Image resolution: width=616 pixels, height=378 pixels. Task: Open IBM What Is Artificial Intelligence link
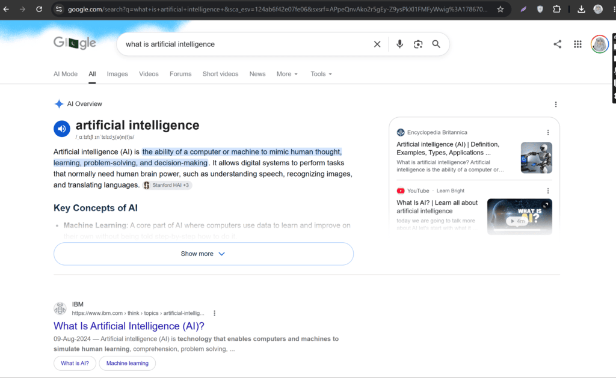(129, 326)
